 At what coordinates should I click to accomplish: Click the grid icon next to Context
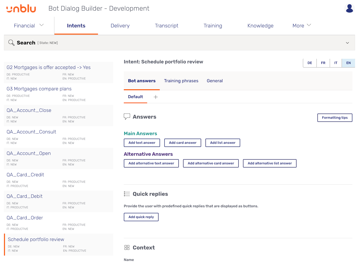pyautogui.click(x=127, y=247)
